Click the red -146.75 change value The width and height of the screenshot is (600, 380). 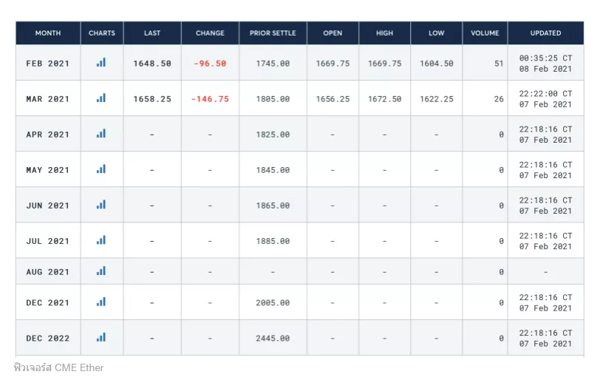pos(210,99)
